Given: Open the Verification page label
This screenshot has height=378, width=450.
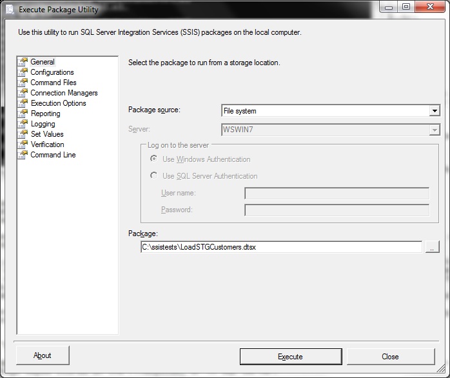Looking at the screenshot, I should [47, 144].
